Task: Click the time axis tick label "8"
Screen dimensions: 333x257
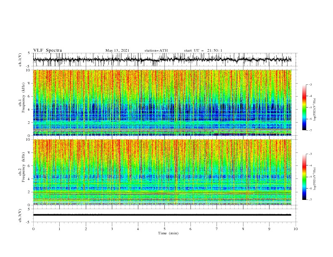Action: point(243,229)
